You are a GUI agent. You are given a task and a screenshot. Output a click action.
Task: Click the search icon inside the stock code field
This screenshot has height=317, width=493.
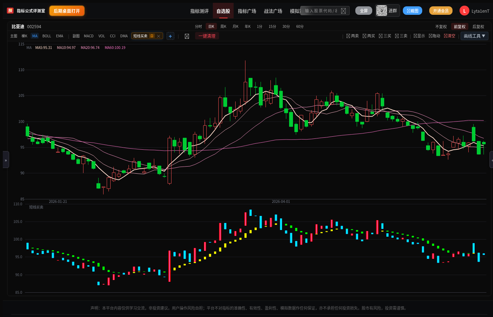click(343, 11)
